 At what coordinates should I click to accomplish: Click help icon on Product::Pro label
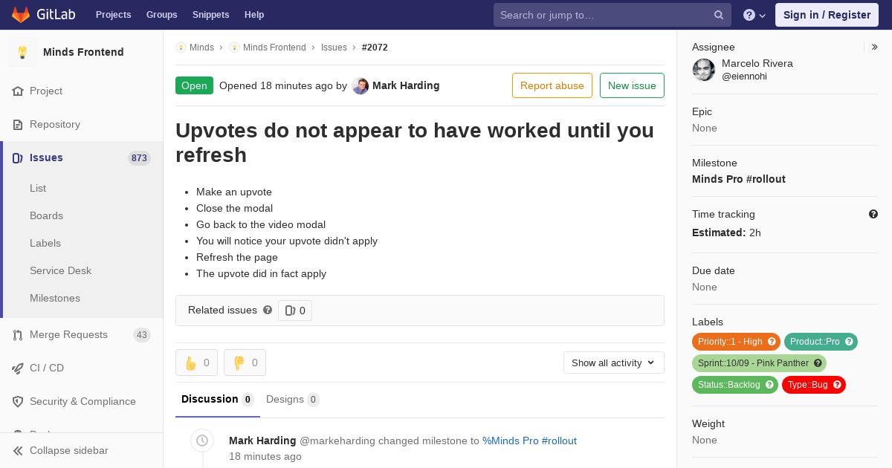(x=849, y=342)
